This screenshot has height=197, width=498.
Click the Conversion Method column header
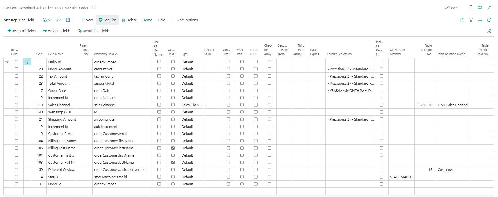(x=397, y=52)
